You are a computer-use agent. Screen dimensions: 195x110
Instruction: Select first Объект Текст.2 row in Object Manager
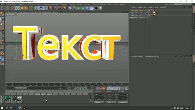pos(138,10)
